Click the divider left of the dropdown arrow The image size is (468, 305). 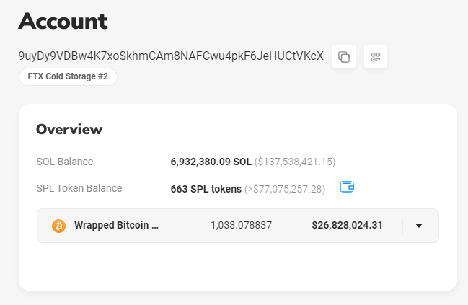coord(402,226)
